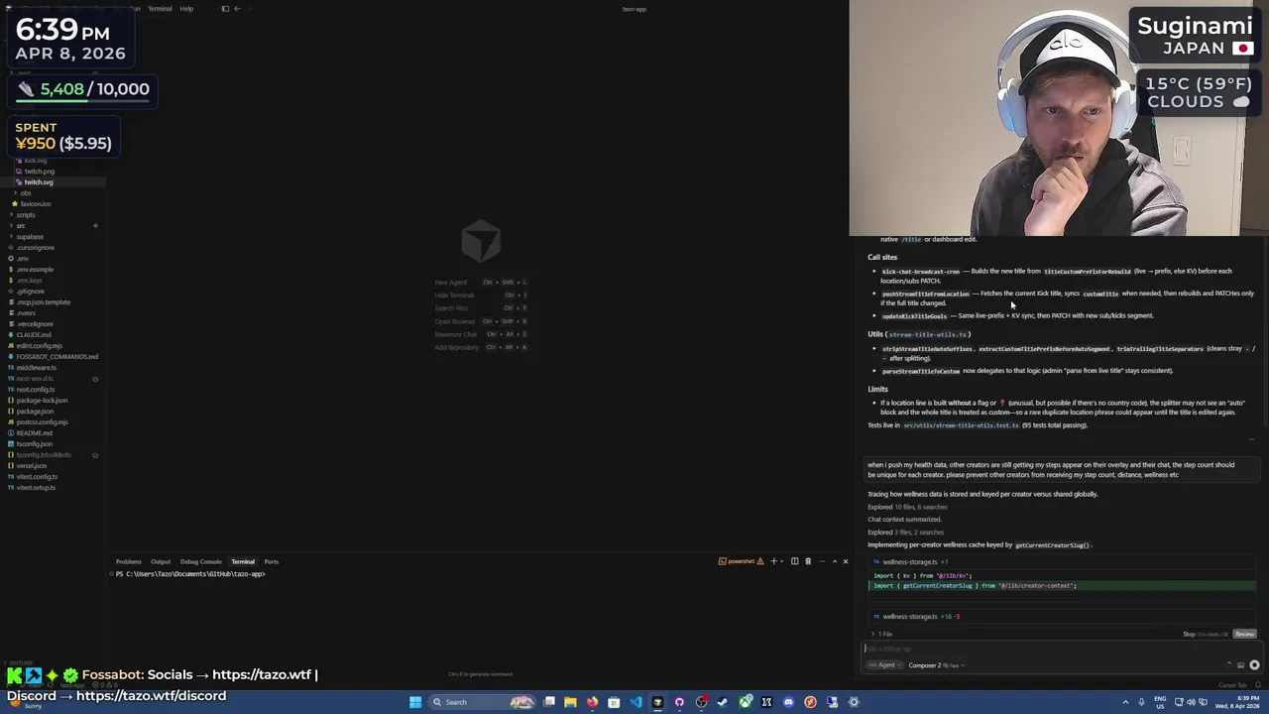Show hidden system tray icons
Screen dimensions: 1269x714
1125,702
